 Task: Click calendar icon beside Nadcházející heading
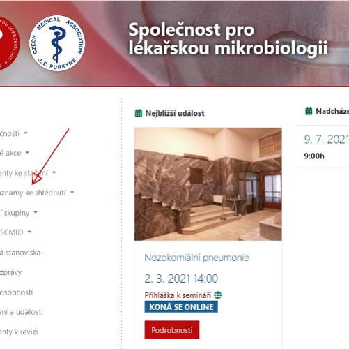pyautogui.click(x=309, y=111)
